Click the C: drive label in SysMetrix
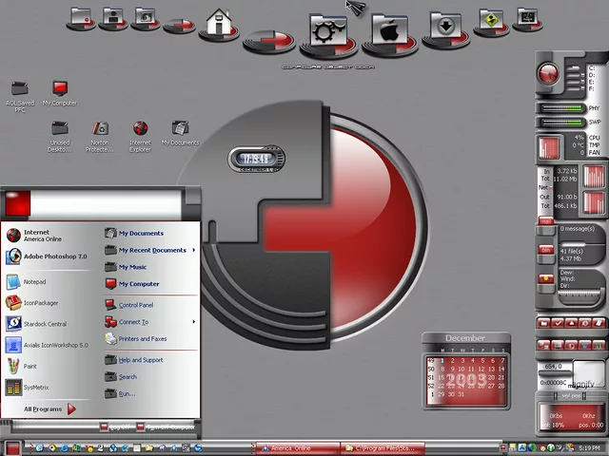609x456 pixels. coord(592,68)
